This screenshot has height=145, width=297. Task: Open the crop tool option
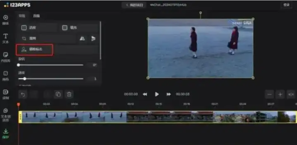[31, 39]
